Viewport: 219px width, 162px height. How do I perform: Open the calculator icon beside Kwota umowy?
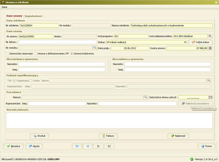point(210,48)
